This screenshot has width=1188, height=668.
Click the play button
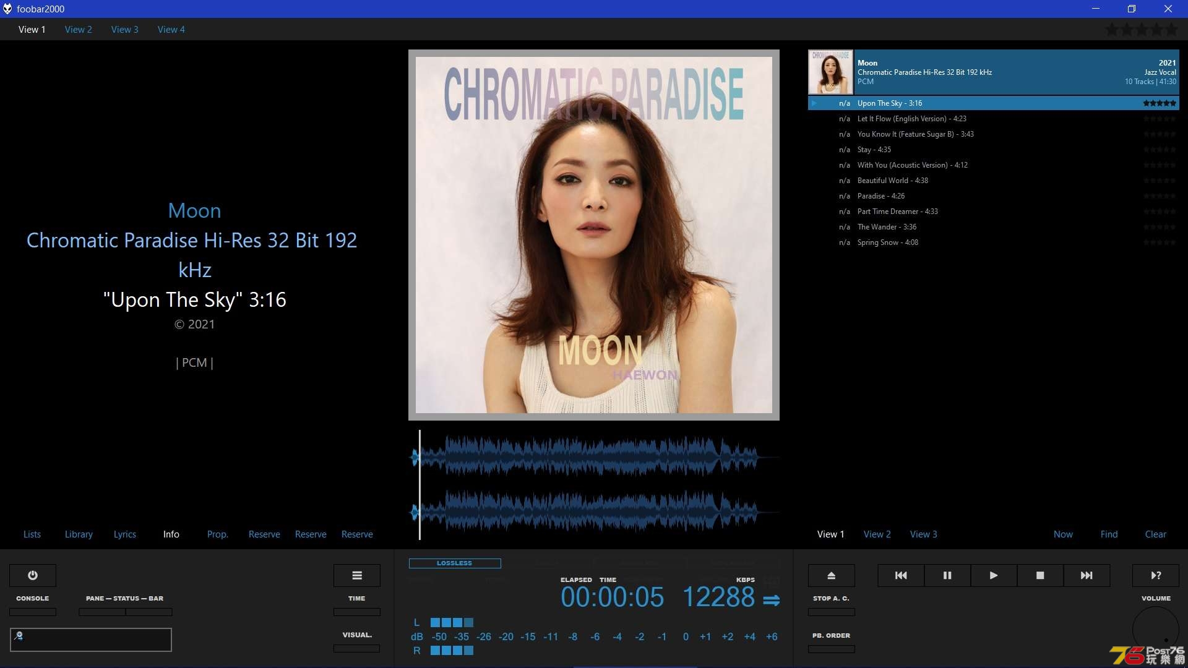tap(994, 575)
